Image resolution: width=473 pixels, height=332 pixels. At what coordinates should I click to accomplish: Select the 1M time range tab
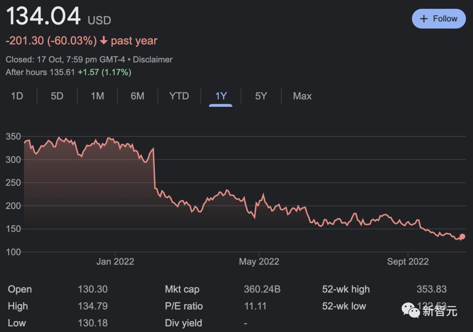click(x=97, y=96)
